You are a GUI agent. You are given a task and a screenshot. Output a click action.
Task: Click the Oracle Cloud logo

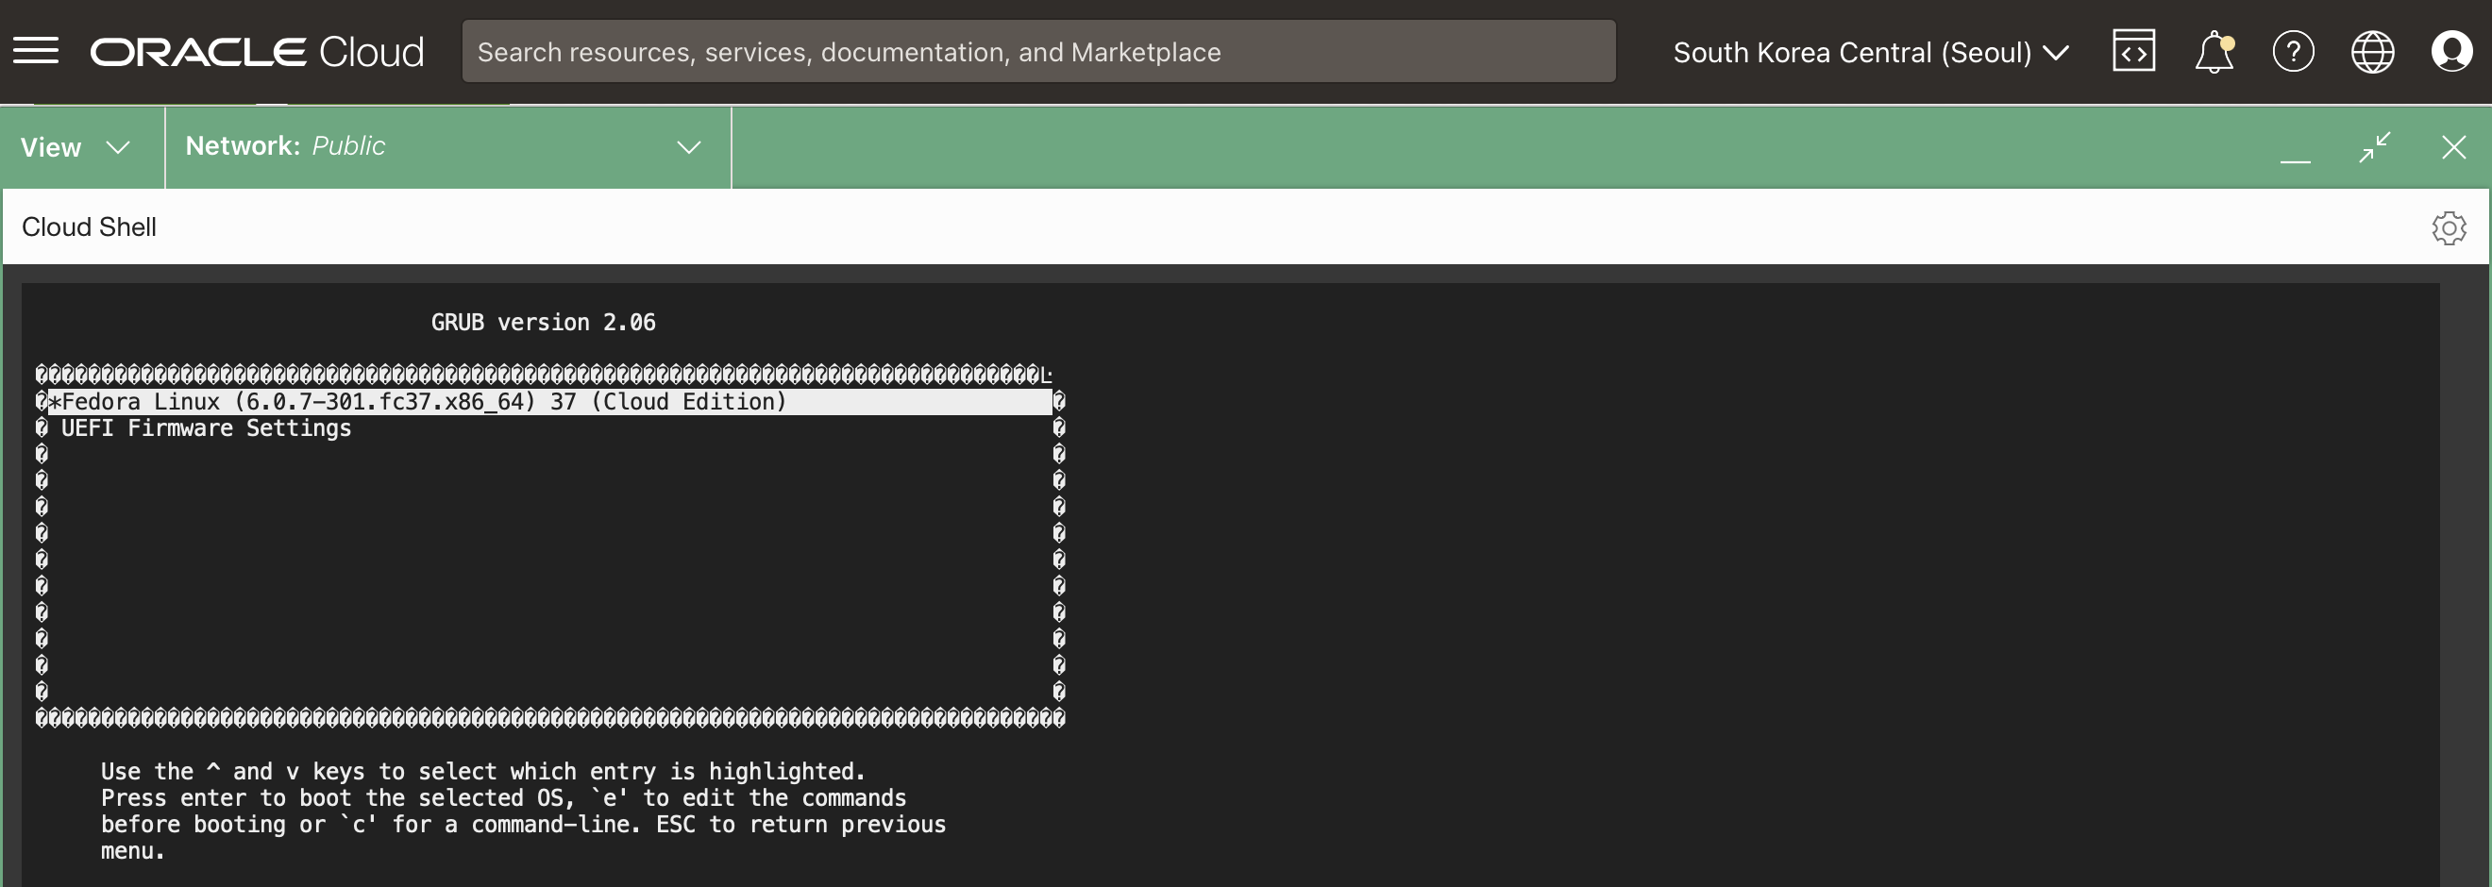click(x=257, y=52)
